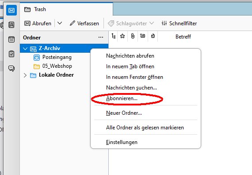Open the Mail space icon
This screenshot has width=252, height=175.
11,10
